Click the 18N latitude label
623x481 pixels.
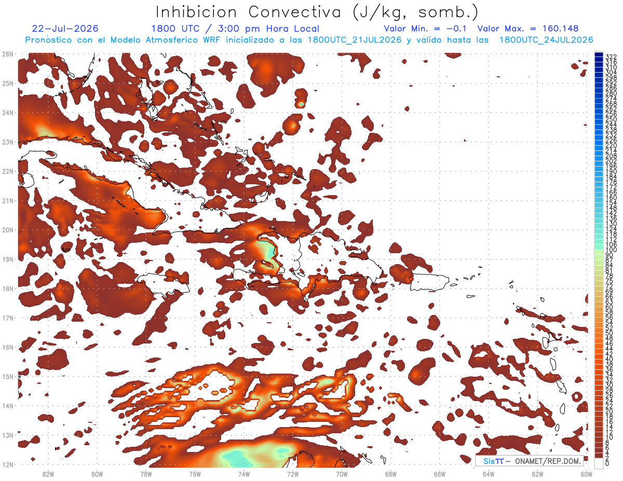pos(8,288)
